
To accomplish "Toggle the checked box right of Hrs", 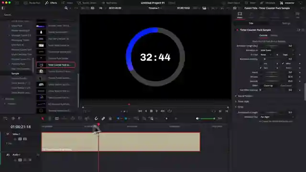I will 283,64.
